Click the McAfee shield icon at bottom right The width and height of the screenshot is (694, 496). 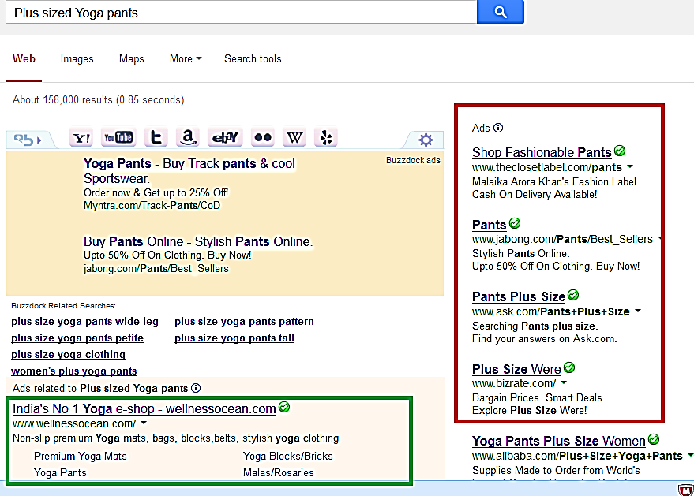pos(685,490)
